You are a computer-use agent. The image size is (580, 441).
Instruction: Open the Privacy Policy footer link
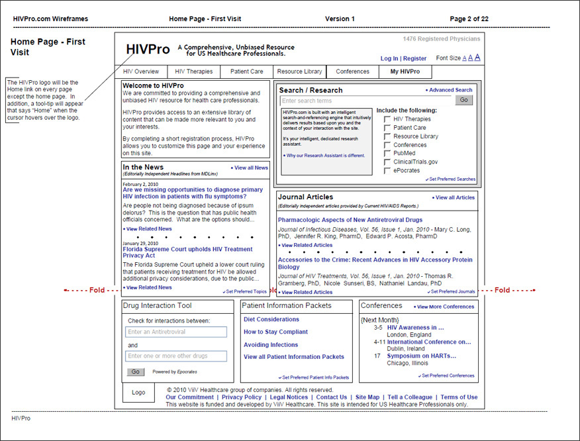(242, 397)
